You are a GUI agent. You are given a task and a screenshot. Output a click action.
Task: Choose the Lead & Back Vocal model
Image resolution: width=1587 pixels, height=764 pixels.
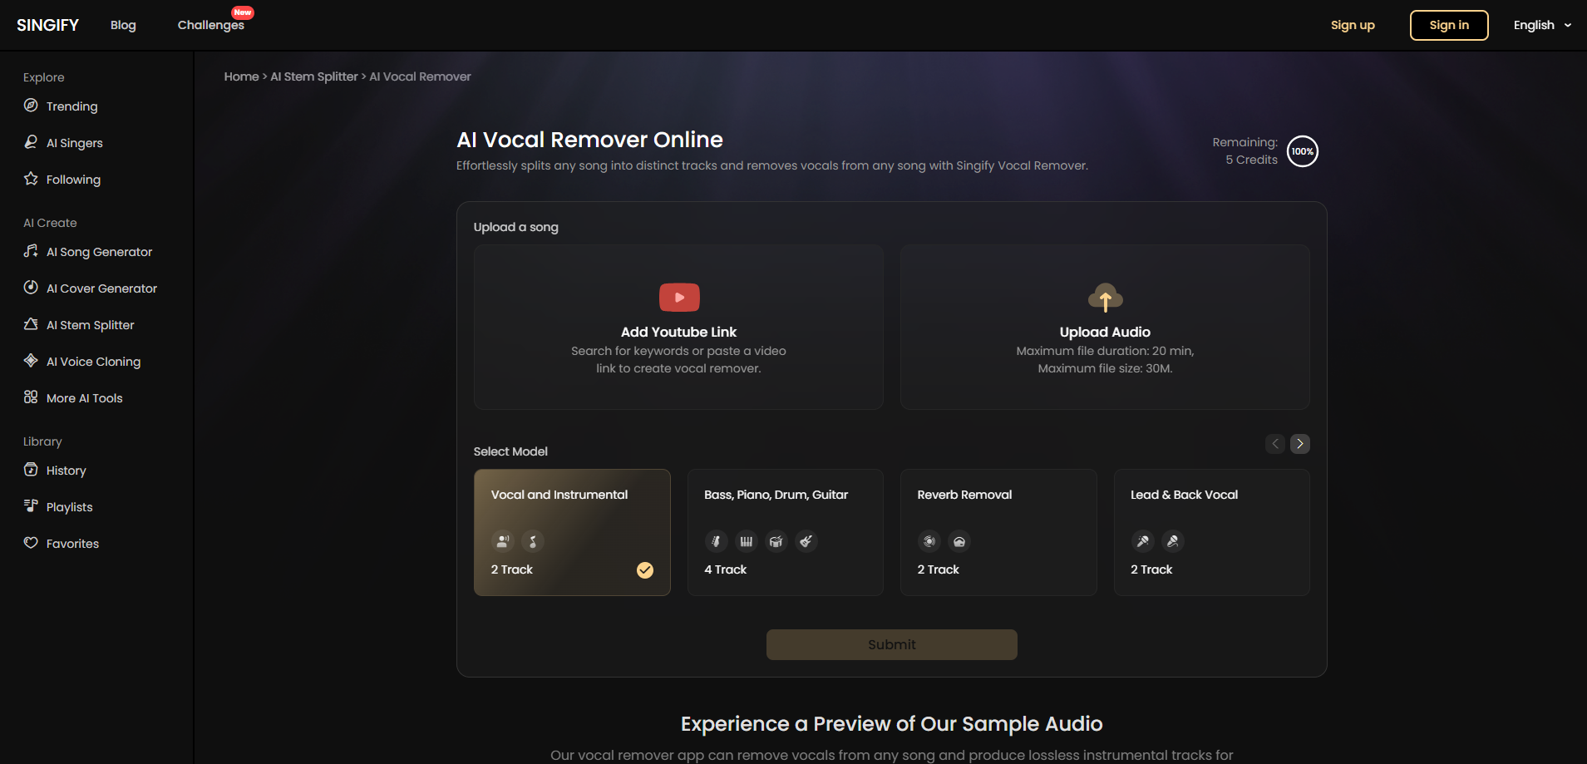point(1211,532)
